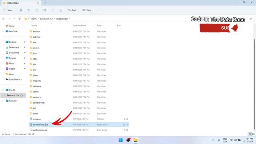
Task: Open the Sort options dropdown
Action: coord(73,10)
